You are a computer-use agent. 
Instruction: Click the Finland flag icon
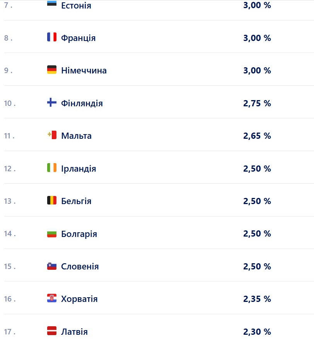(52, 102)
